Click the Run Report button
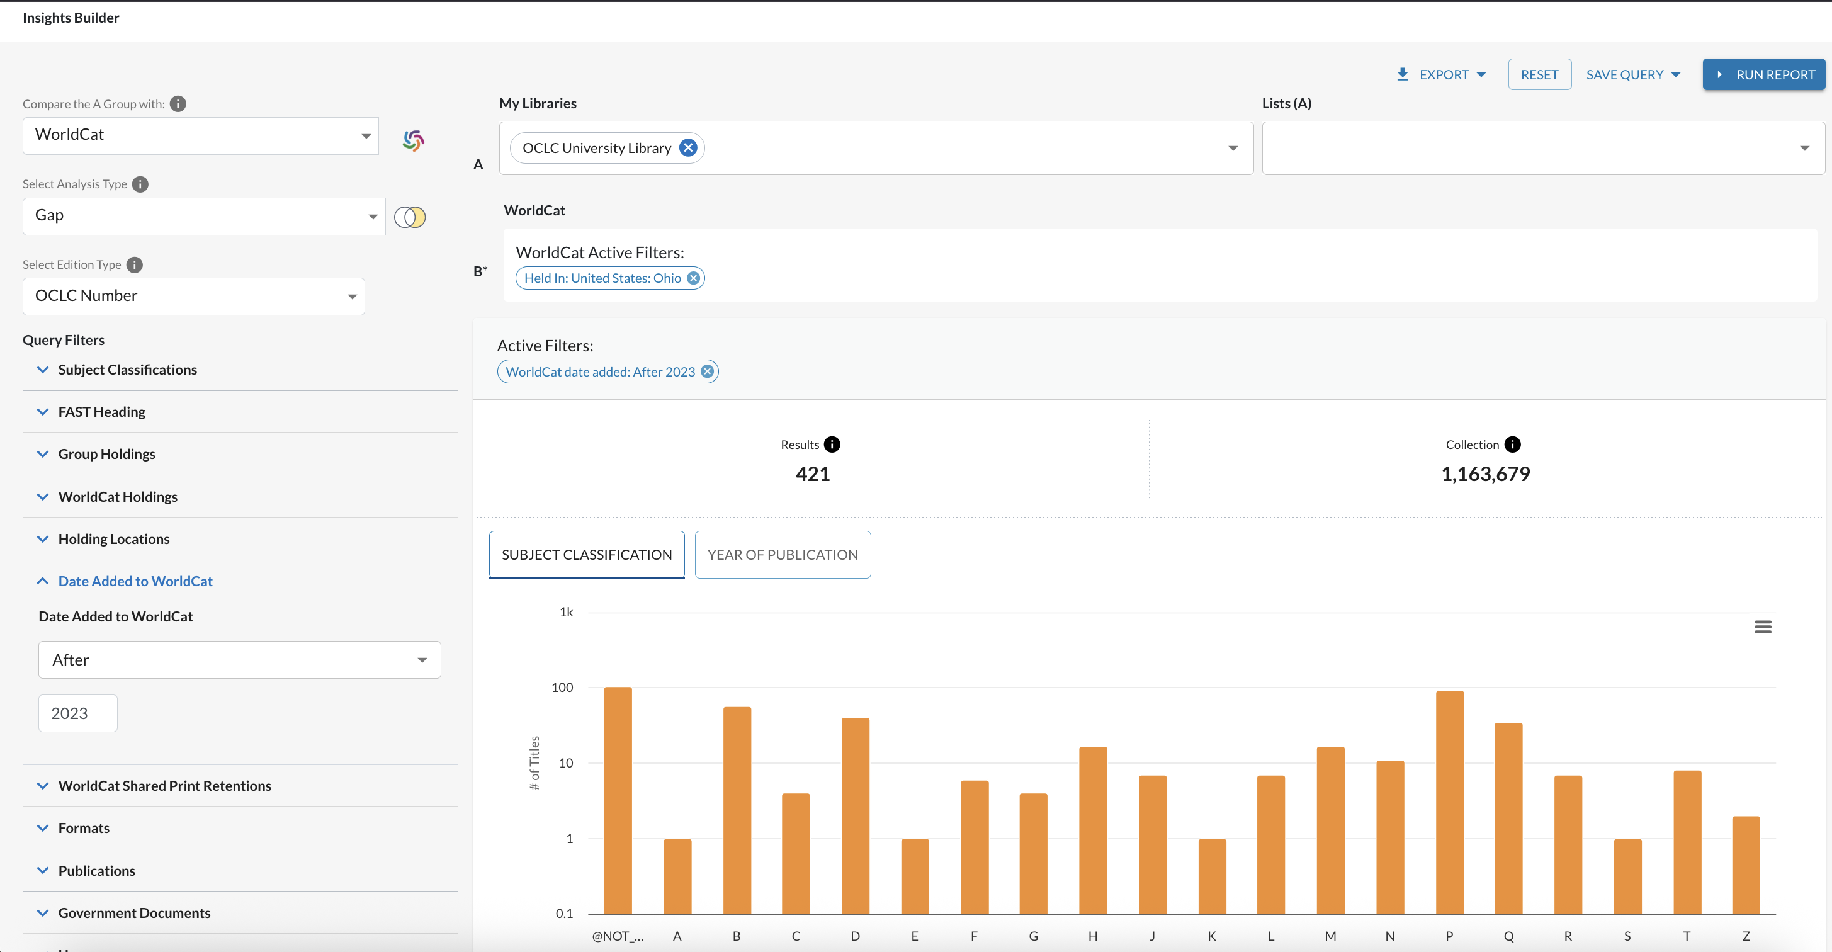1832x952 pixels. click(x=1764, y=75)
